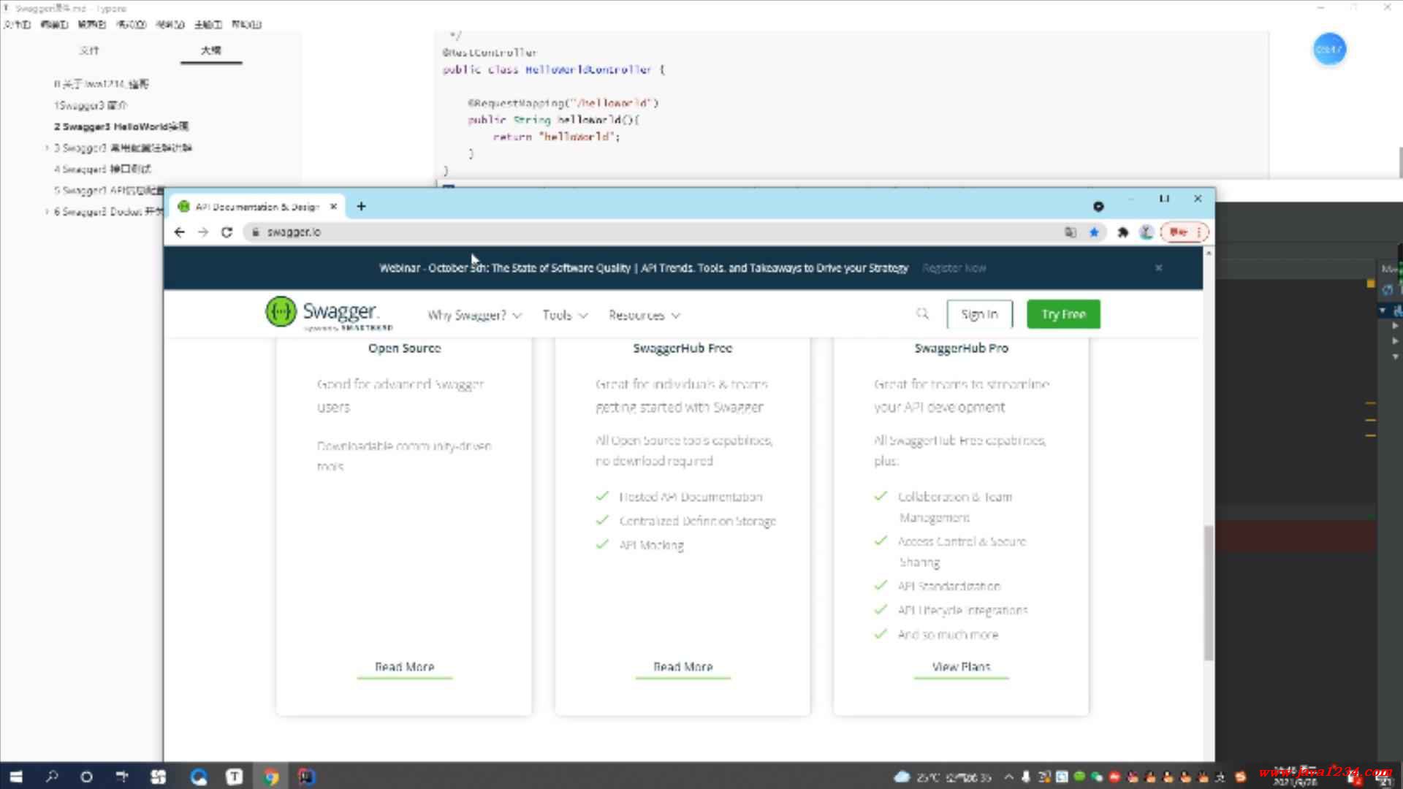
Task: Click the Swagger logo
Action: click(x=328, y=313)
